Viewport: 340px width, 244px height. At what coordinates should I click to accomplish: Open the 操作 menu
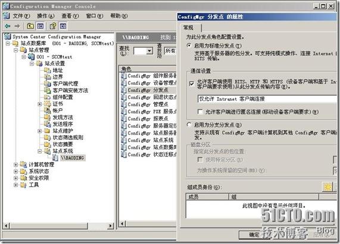point(45,16)
